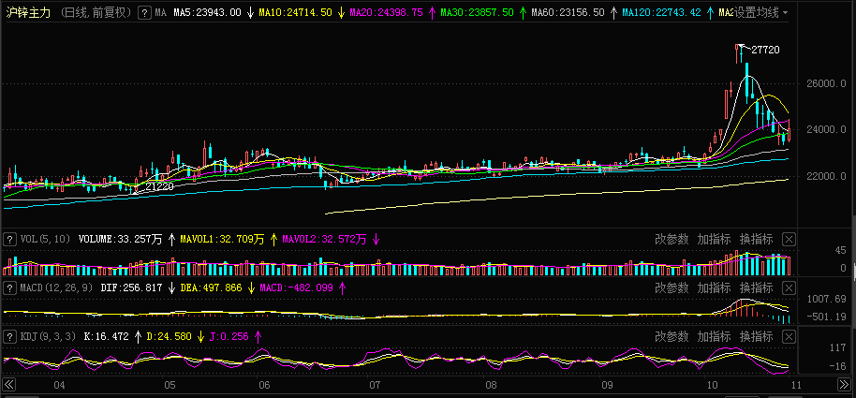Close the KDJ indicator panel
The width and height of the screenshot is (856, 398).
[x=789, y=335]
